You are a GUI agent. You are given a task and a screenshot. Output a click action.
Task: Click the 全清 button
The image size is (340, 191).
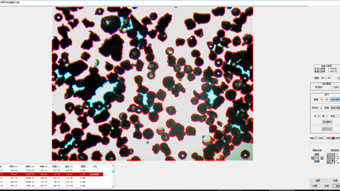click(x=326, y=186)
